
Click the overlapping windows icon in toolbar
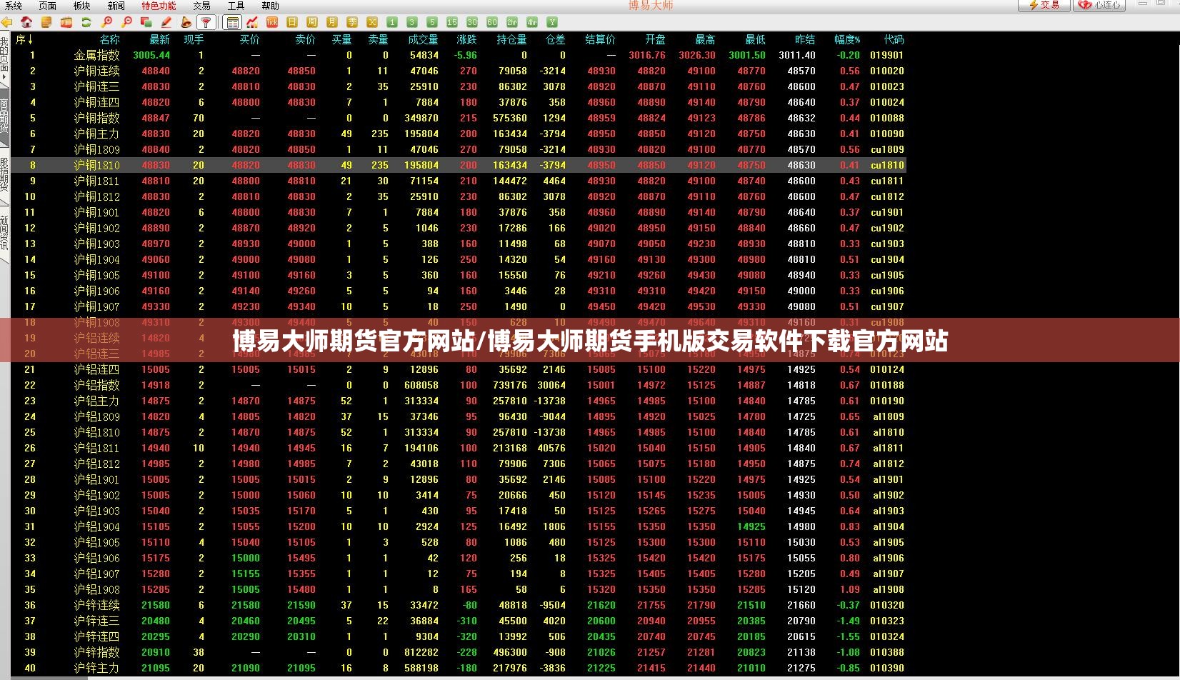pos(146,22)
